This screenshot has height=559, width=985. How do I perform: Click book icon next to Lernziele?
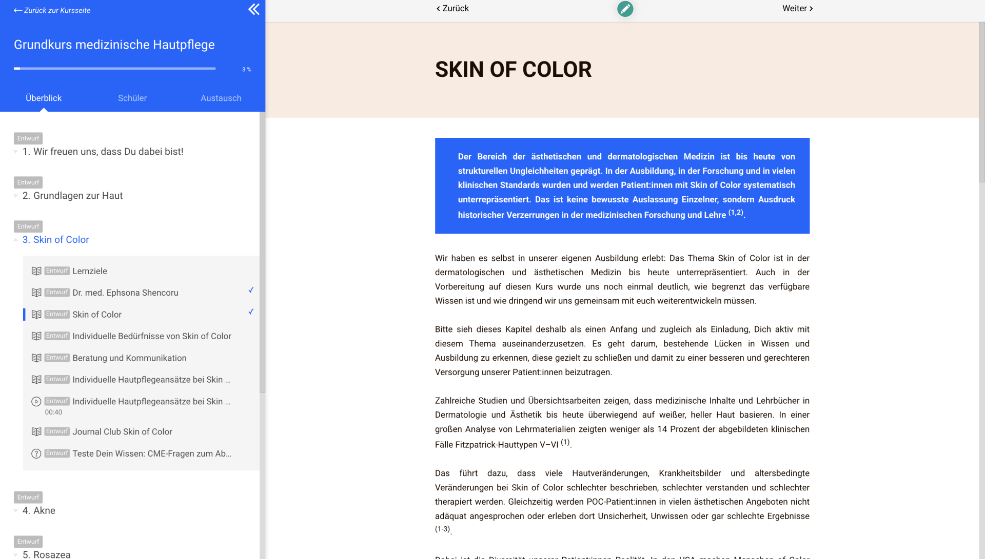[x=36, y=271]
